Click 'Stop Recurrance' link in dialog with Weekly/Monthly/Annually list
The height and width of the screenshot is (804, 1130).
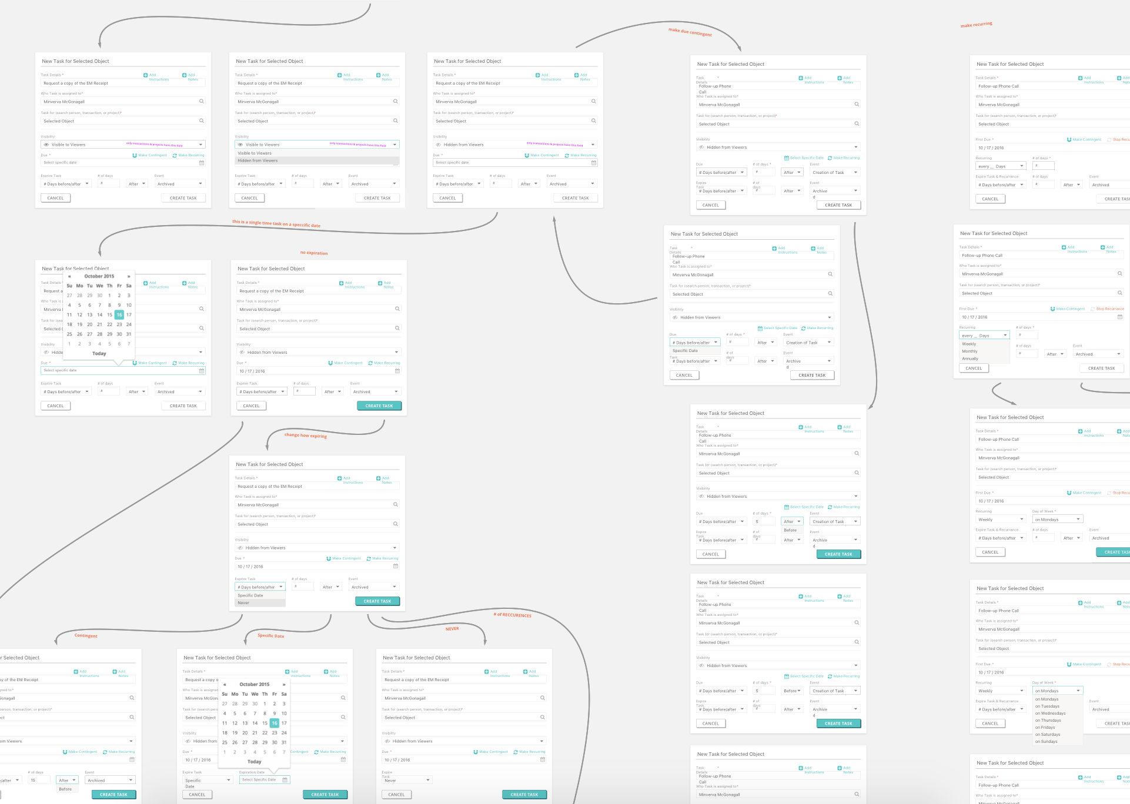tap(1110, 309)
